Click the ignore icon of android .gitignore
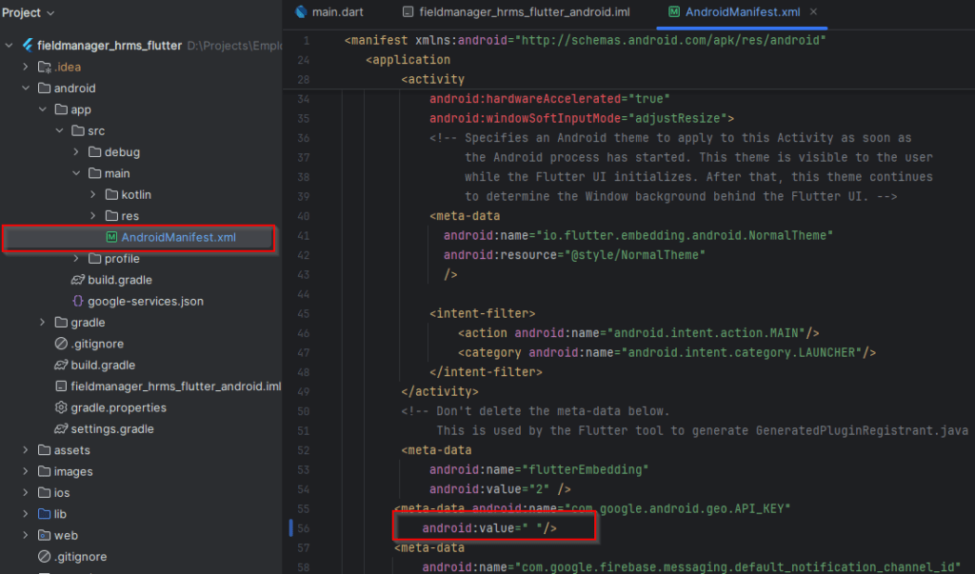Screen dimensions: 975x574 coord(61,344)
